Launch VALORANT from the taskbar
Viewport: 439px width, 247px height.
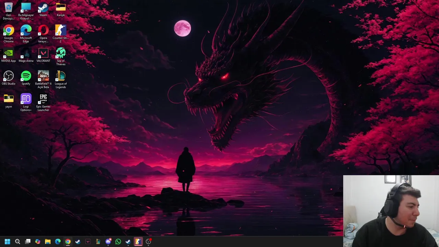coord(88,242)
